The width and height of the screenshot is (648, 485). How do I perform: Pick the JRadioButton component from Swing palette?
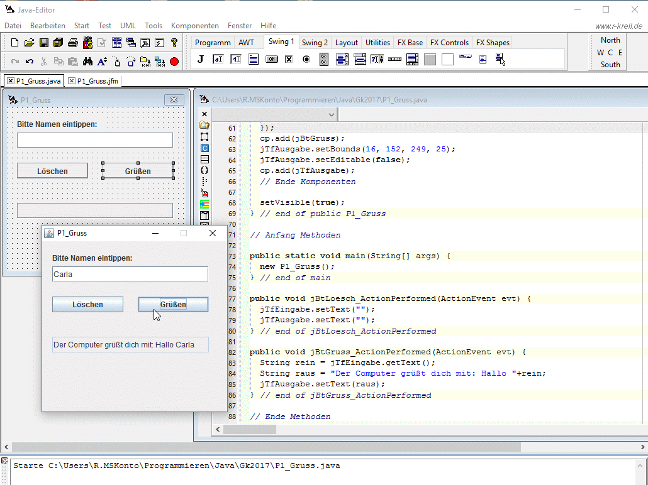pos(306,60)
